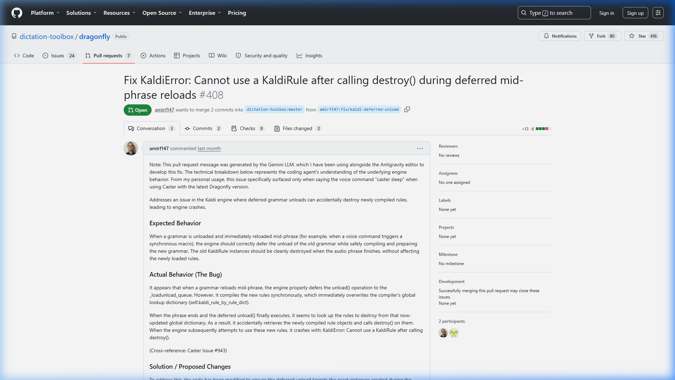Select the Files changed tab
The width and height of the screenshot is (675, 380).
pyautogui.click(x=298, y=129)
